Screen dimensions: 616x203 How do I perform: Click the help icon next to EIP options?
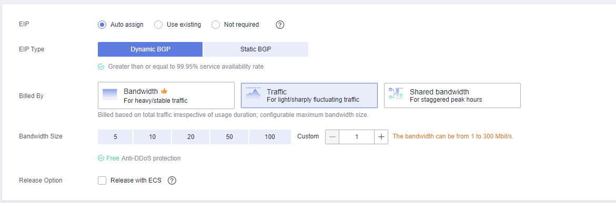pyautogui.click(x=280, y=25)
